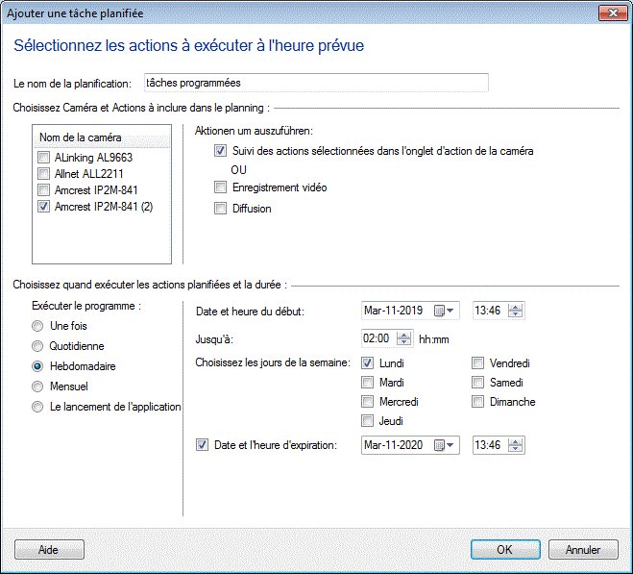633x574 pixels.
Task: Check the Allnet ALL2211 camera
Action: pyautogui.click(x=43, y=174)
